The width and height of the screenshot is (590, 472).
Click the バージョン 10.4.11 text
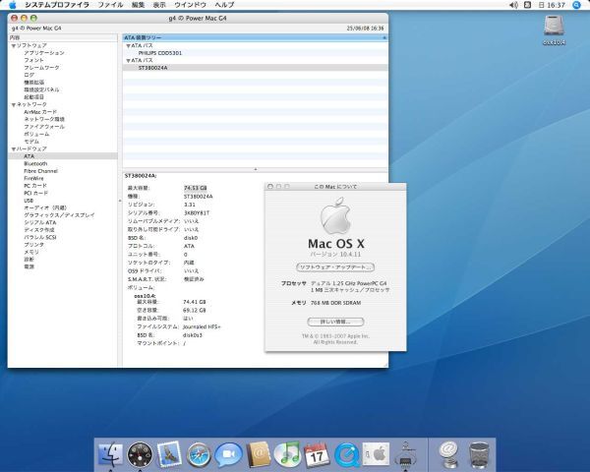click(335, 254)
